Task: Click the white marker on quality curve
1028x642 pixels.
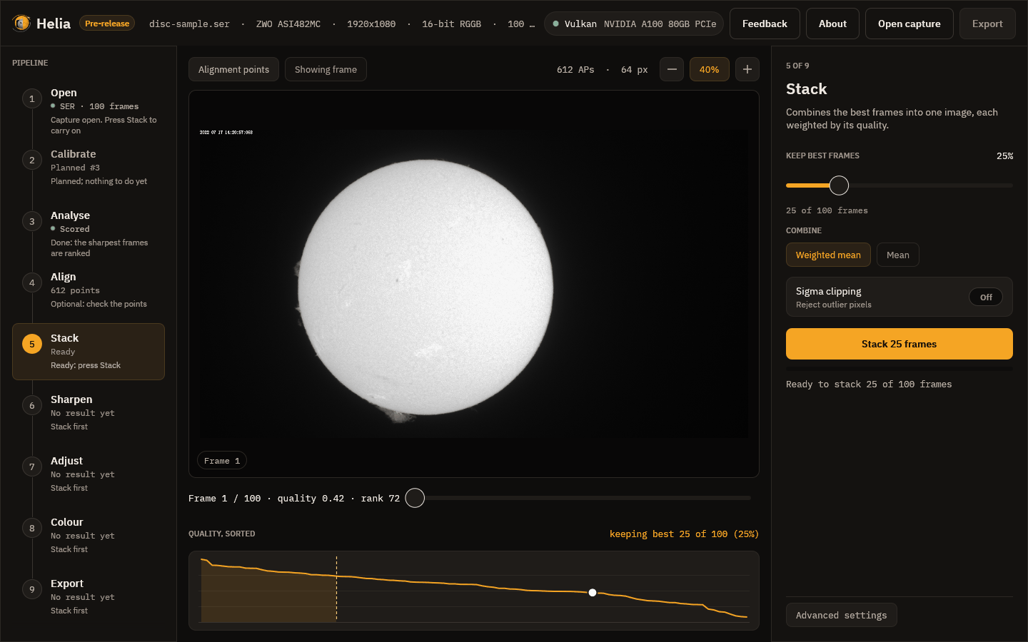Action: pos(593,593)
